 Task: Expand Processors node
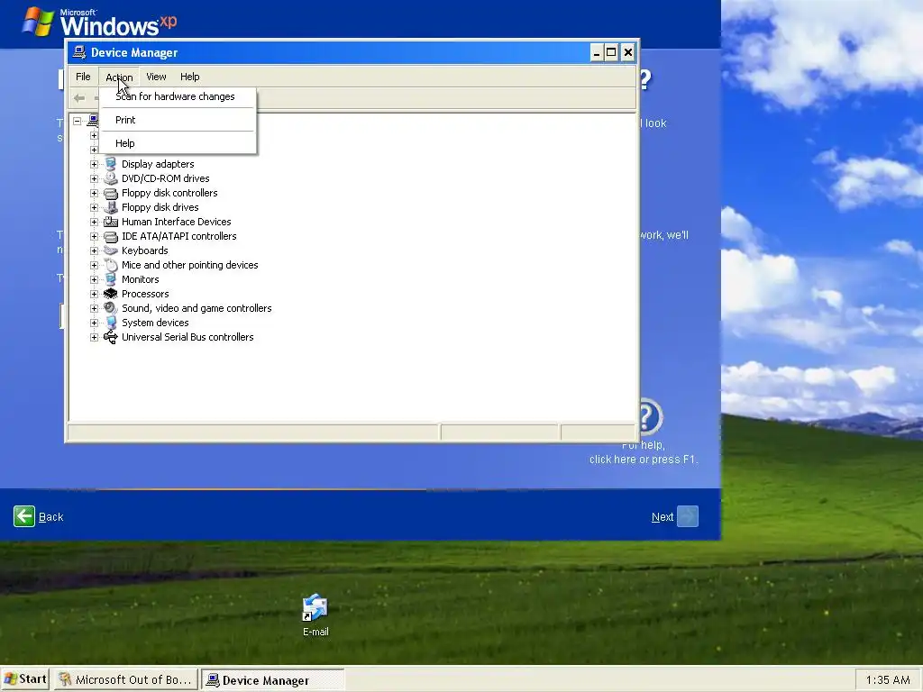pos(94,295)
